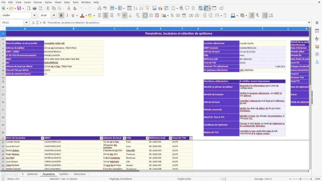Open the sidebar Gallery icon
Viewport: 322px width, 181px height.
(317, 47)
